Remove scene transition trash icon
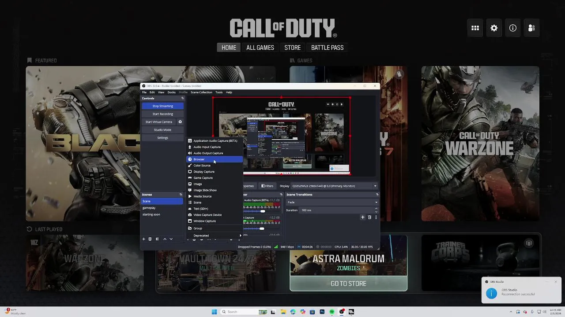Screen dimensions: 565x317 pos(369,217)
